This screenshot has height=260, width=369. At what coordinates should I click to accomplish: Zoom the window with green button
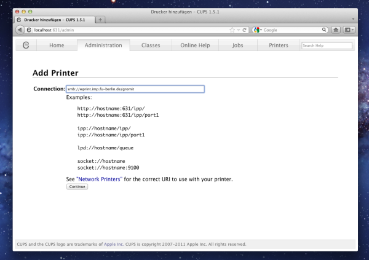pos(30,12)
